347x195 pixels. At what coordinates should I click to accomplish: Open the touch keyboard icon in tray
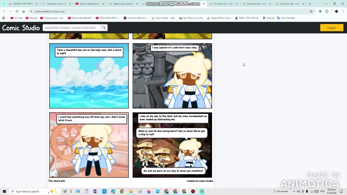coord(316,191)
